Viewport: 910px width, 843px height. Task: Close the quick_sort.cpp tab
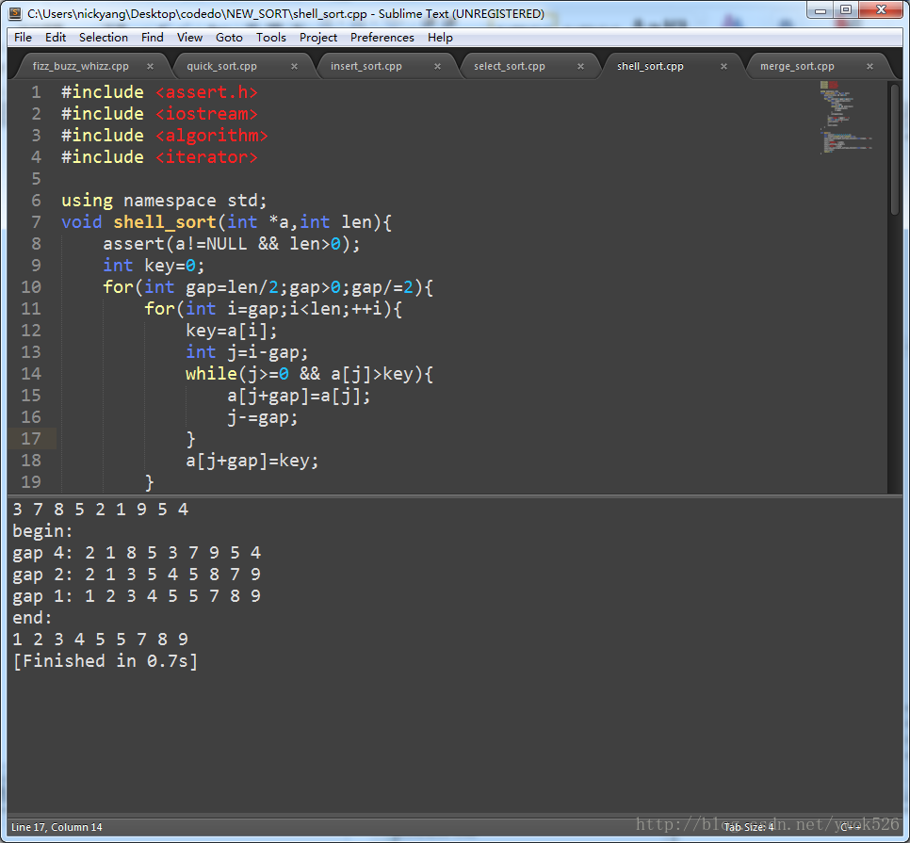pyautogui.click(x=294, y=67)
